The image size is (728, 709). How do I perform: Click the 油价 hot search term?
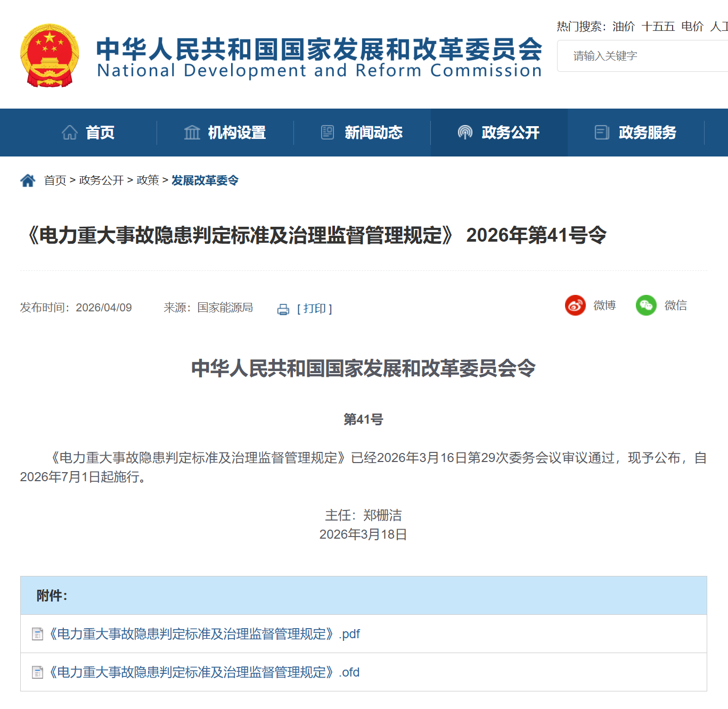(622, 26)
